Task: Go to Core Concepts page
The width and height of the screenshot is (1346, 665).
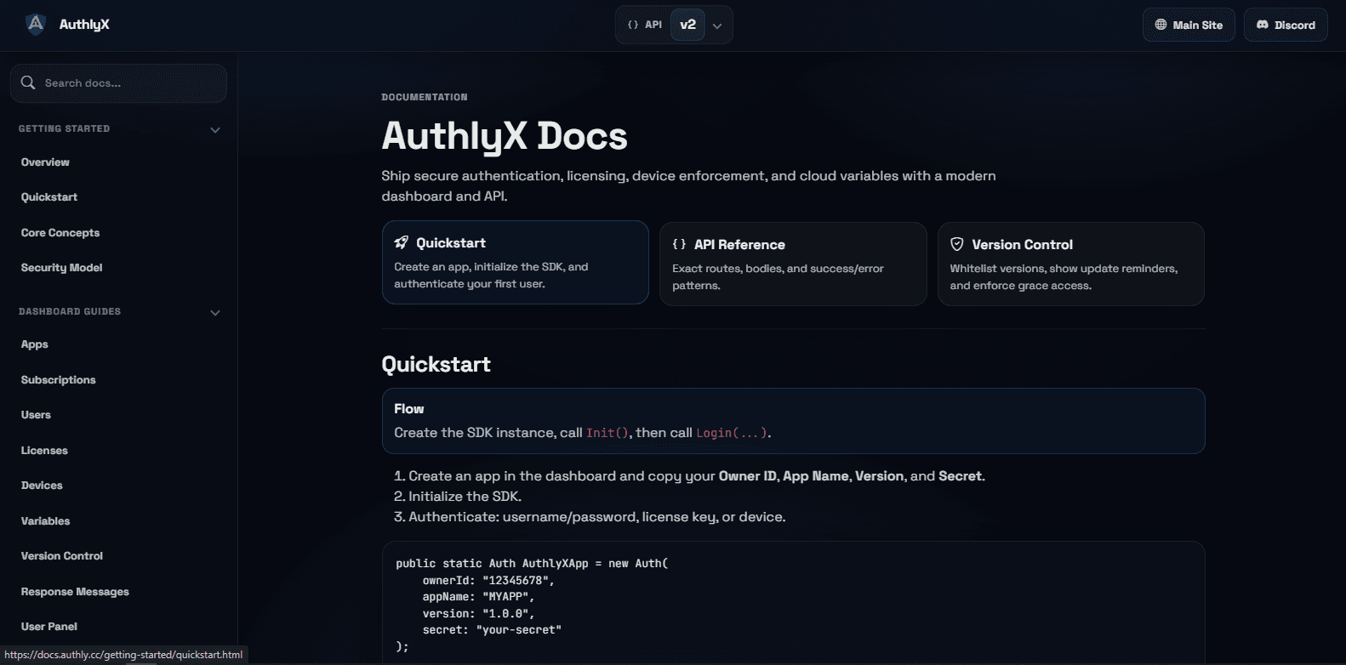Action: [60, 233]
